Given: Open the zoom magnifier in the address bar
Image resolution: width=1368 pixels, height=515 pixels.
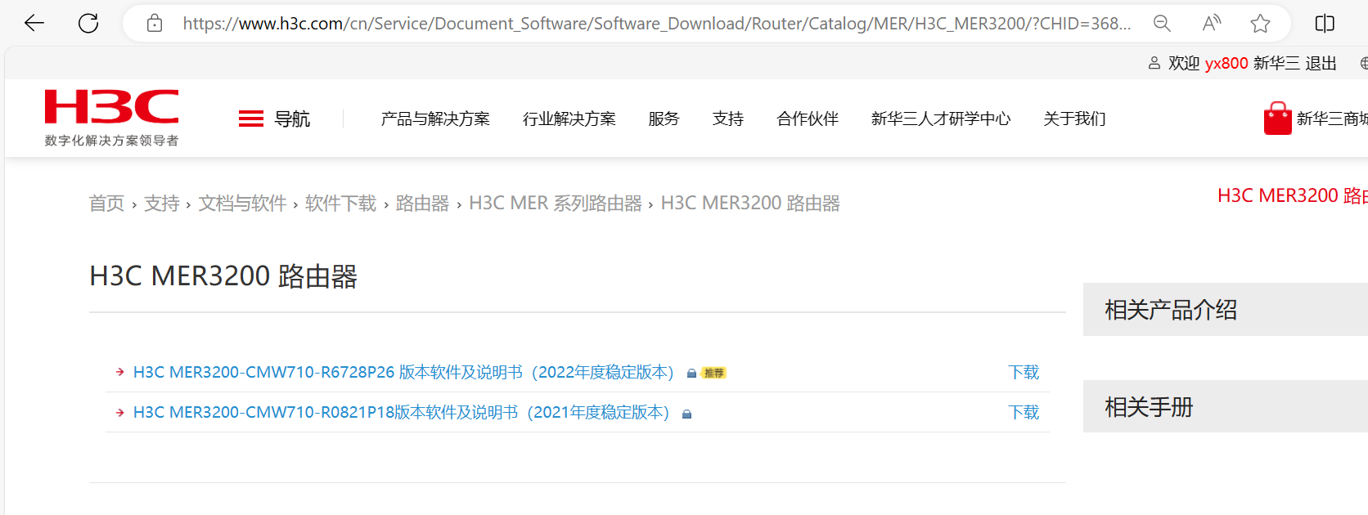Looking at the screenshot, I should [x=1162, y=23].
